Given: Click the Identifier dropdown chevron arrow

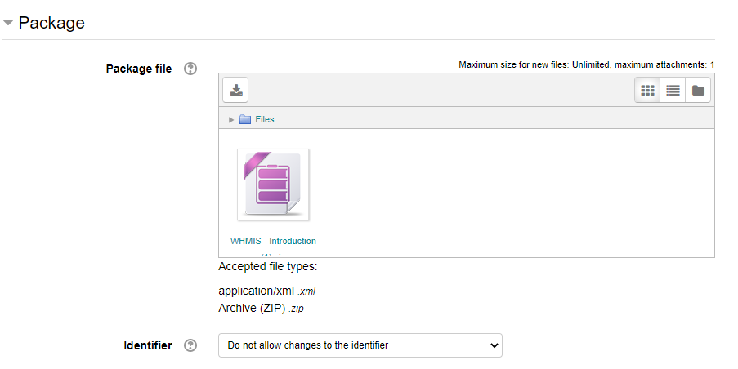Looking at the screenshot, I should point(493,345).
